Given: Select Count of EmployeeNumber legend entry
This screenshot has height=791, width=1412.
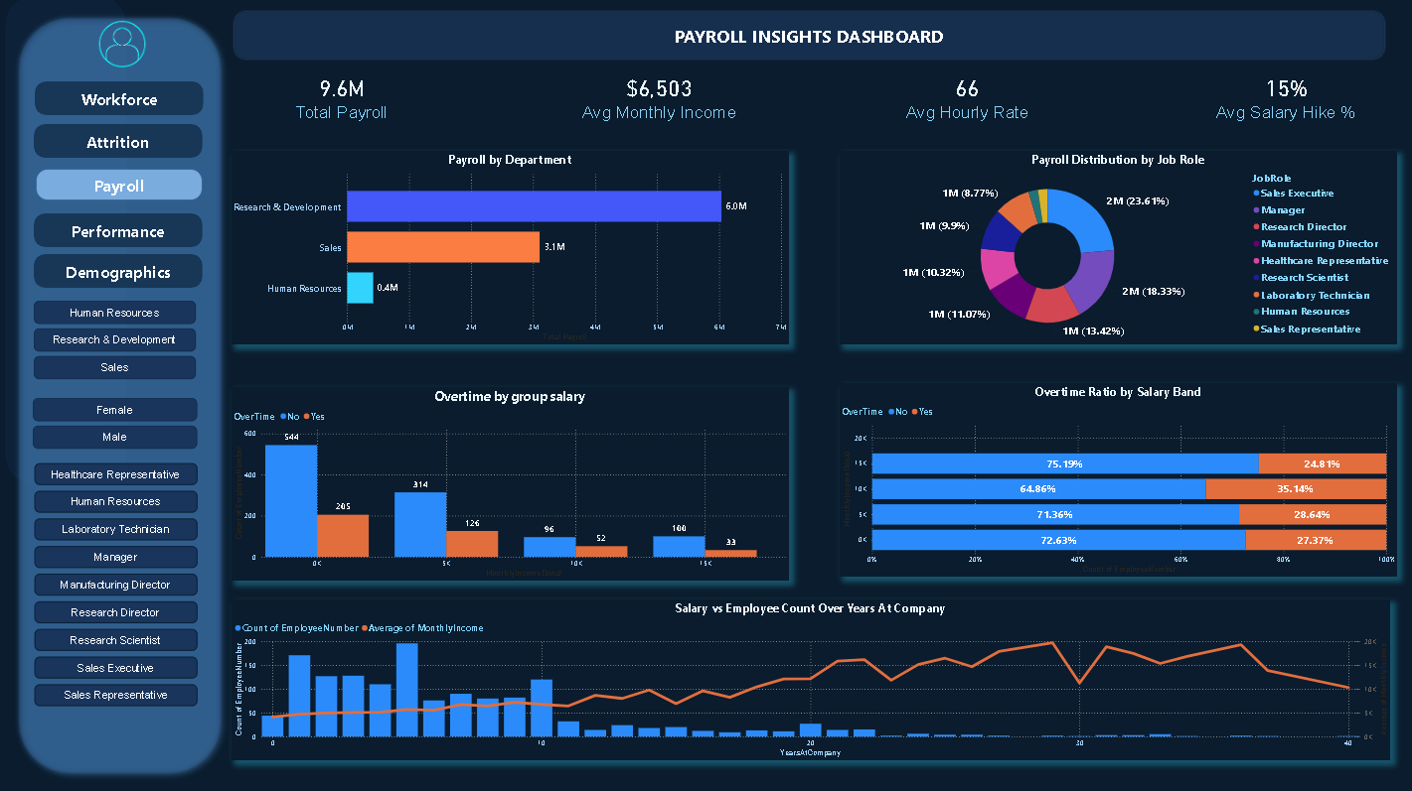Looking at the screenshot, I should (297, 628).
